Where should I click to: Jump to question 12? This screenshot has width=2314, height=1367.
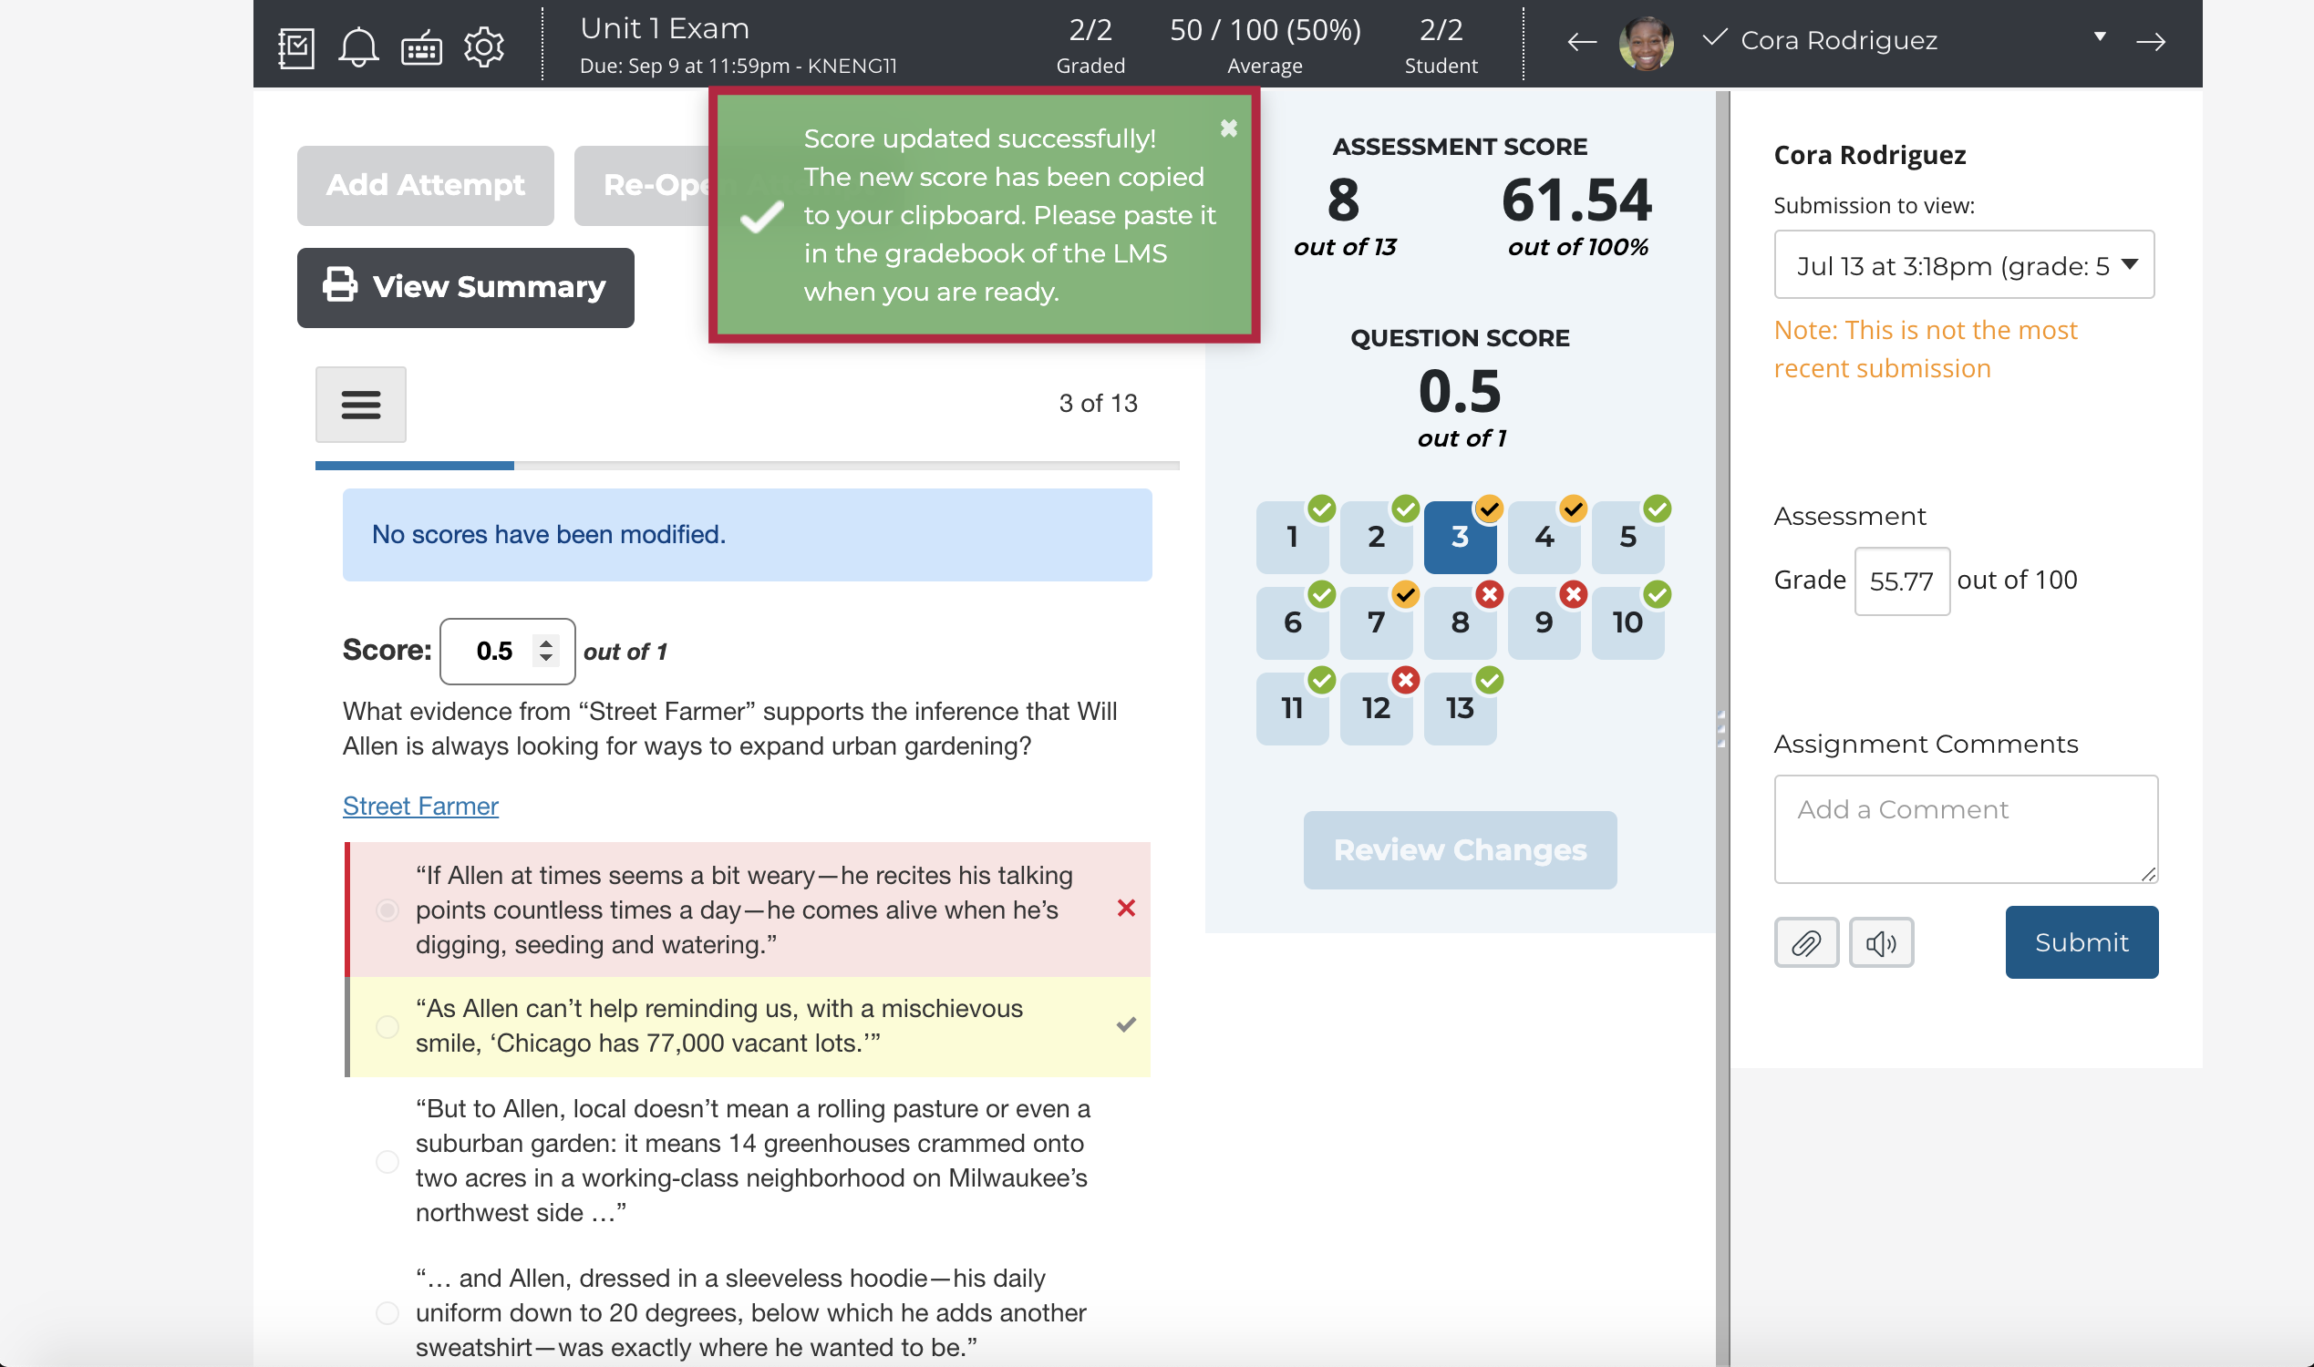pos(1376,708)
